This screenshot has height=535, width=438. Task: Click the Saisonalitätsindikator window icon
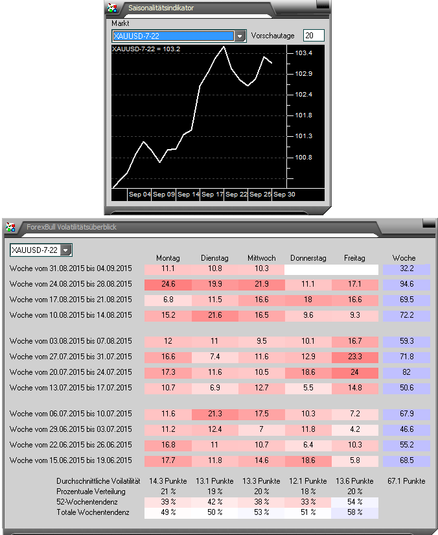click(x=113, y=8)
